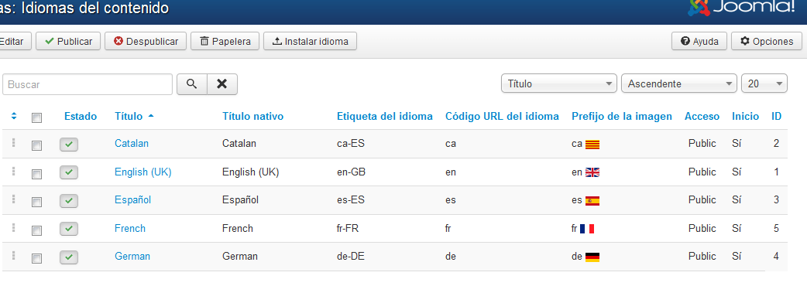Check the select-all checkbox in table header
Screen dimensions: 807x303
click(36, 118)
